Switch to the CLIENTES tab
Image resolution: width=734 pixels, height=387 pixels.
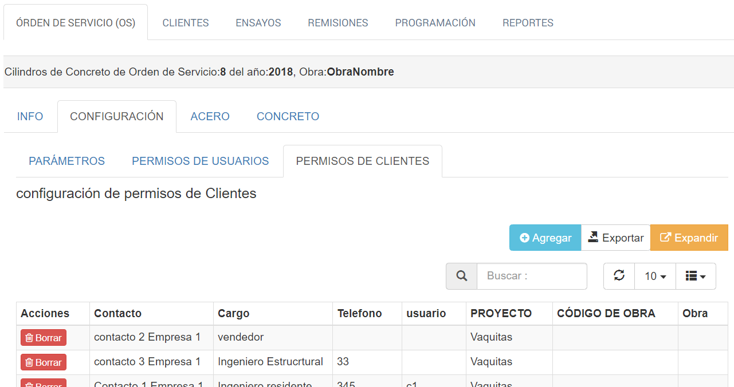click(185, 23)
